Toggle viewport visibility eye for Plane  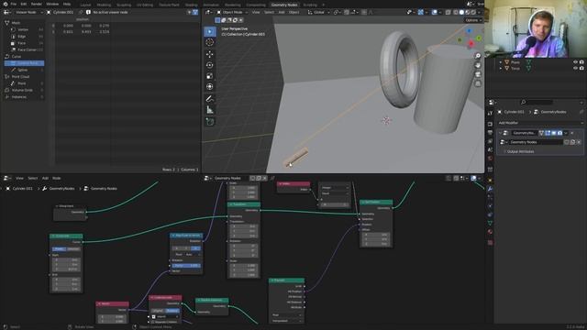pyautogui.click(x=575, y=62)
